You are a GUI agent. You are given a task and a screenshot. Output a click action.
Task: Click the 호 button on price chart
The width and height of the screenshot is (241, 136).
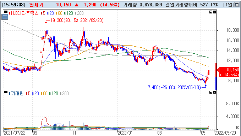[5, 17]
